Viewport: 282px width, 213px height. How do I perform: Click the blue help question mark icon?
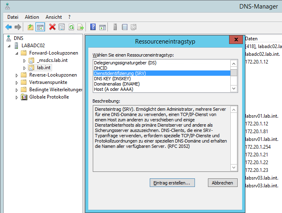pos(93,27)
